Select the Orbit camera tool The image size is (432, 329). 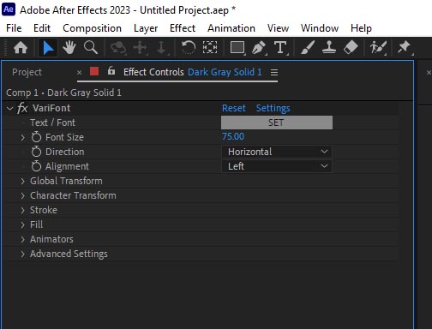(118, 48)
